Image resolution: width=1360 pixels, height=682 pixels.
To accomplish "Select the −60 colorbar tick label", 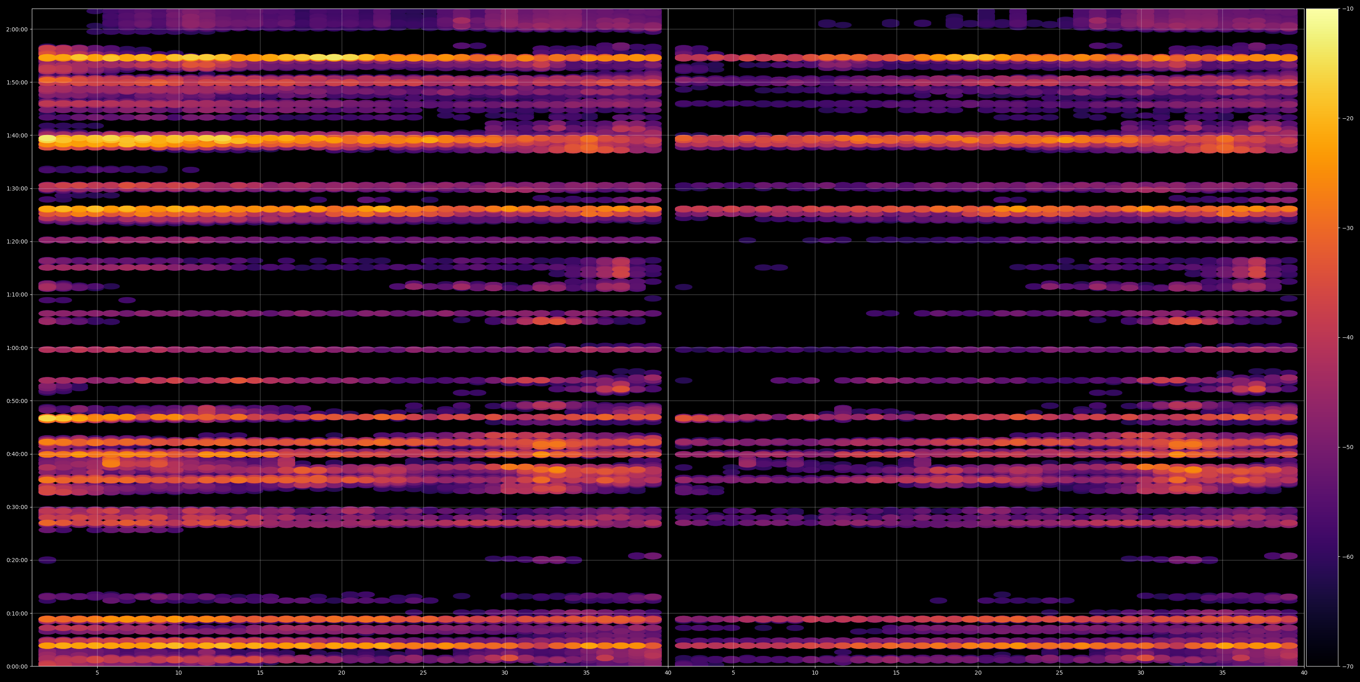I will click(1348, 557).
